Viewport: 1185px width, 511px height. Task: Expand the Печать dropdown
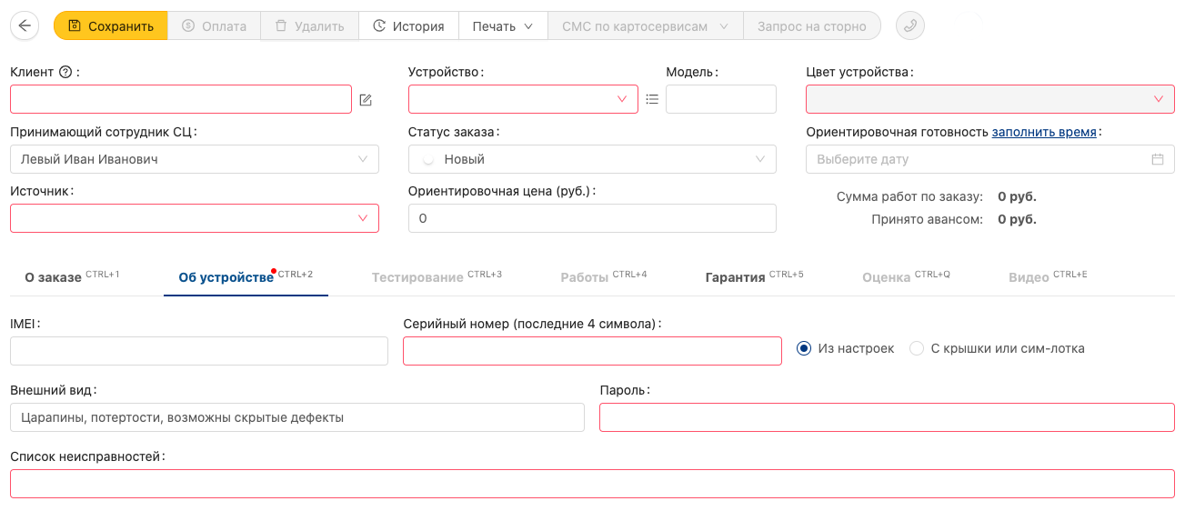tap(502, 25)
